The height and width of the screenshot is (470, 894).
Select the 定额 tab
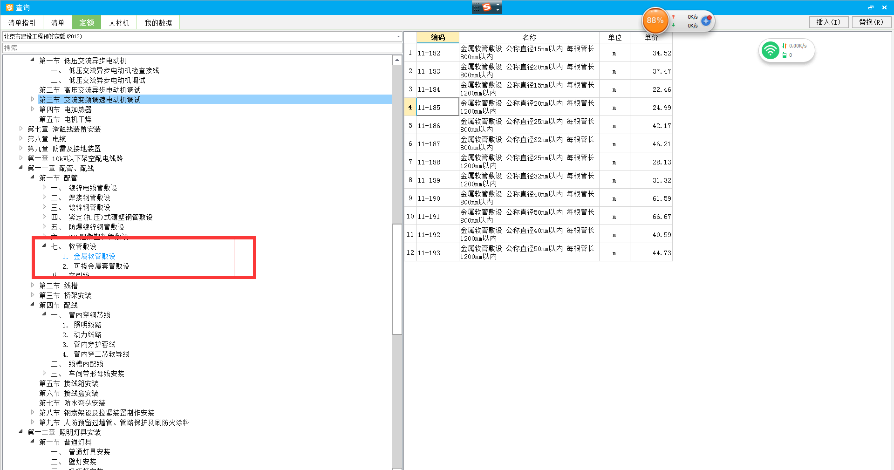pos(87,22)
